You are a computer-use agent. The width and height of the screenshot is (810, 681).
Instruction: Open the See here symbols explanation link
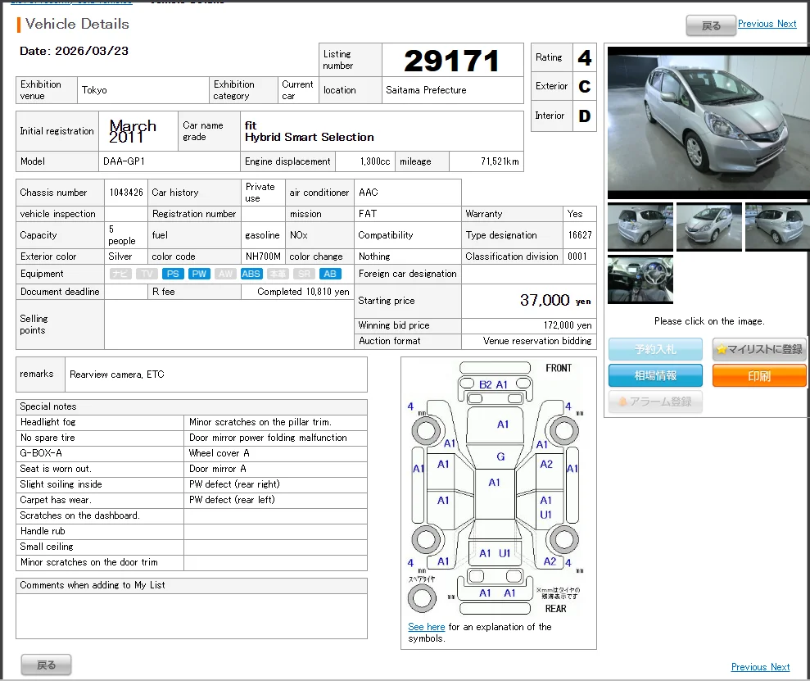[x=426, y=627]
